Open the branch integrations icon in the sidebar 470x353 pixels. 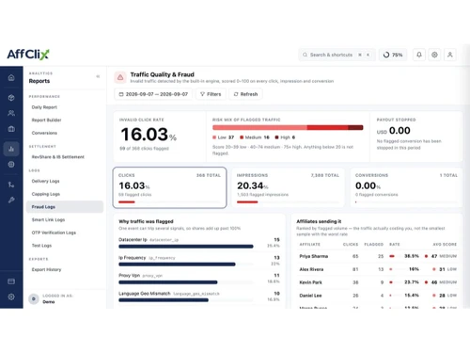click(x=11, y=185)
